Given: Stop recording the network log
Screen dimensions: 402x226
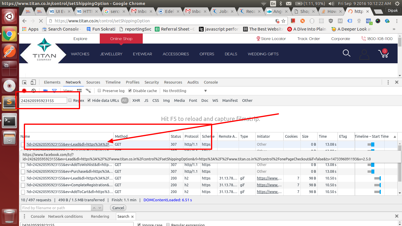Looking at the screenshot, I should pyautogui.click(x=24, y=91).
